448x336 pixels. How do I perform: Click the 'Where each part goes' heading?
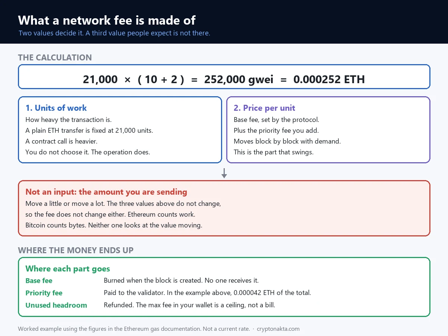[68, 269]
